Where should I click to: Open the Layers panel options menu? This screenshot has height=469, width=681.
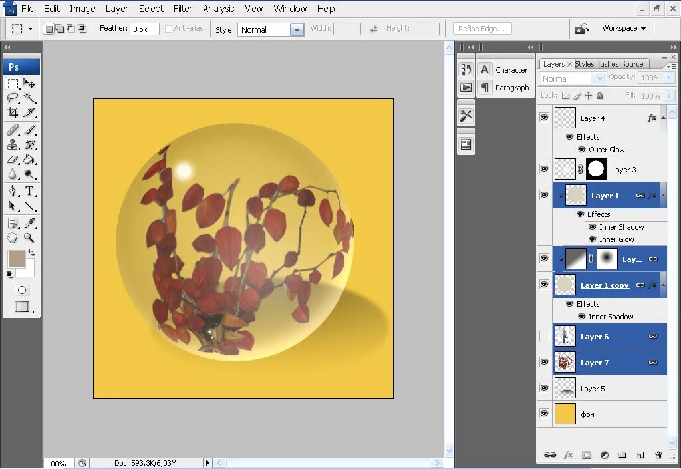[x=672, y=66]
